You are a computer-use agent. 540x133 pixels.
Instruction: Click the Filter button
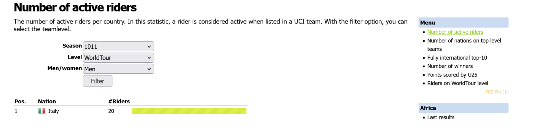98,81
